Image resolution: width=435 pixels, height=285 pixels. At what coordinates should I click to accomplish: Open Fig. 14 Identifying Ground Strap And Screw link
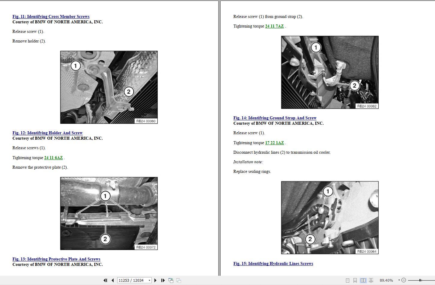click(x=275, y=118)
